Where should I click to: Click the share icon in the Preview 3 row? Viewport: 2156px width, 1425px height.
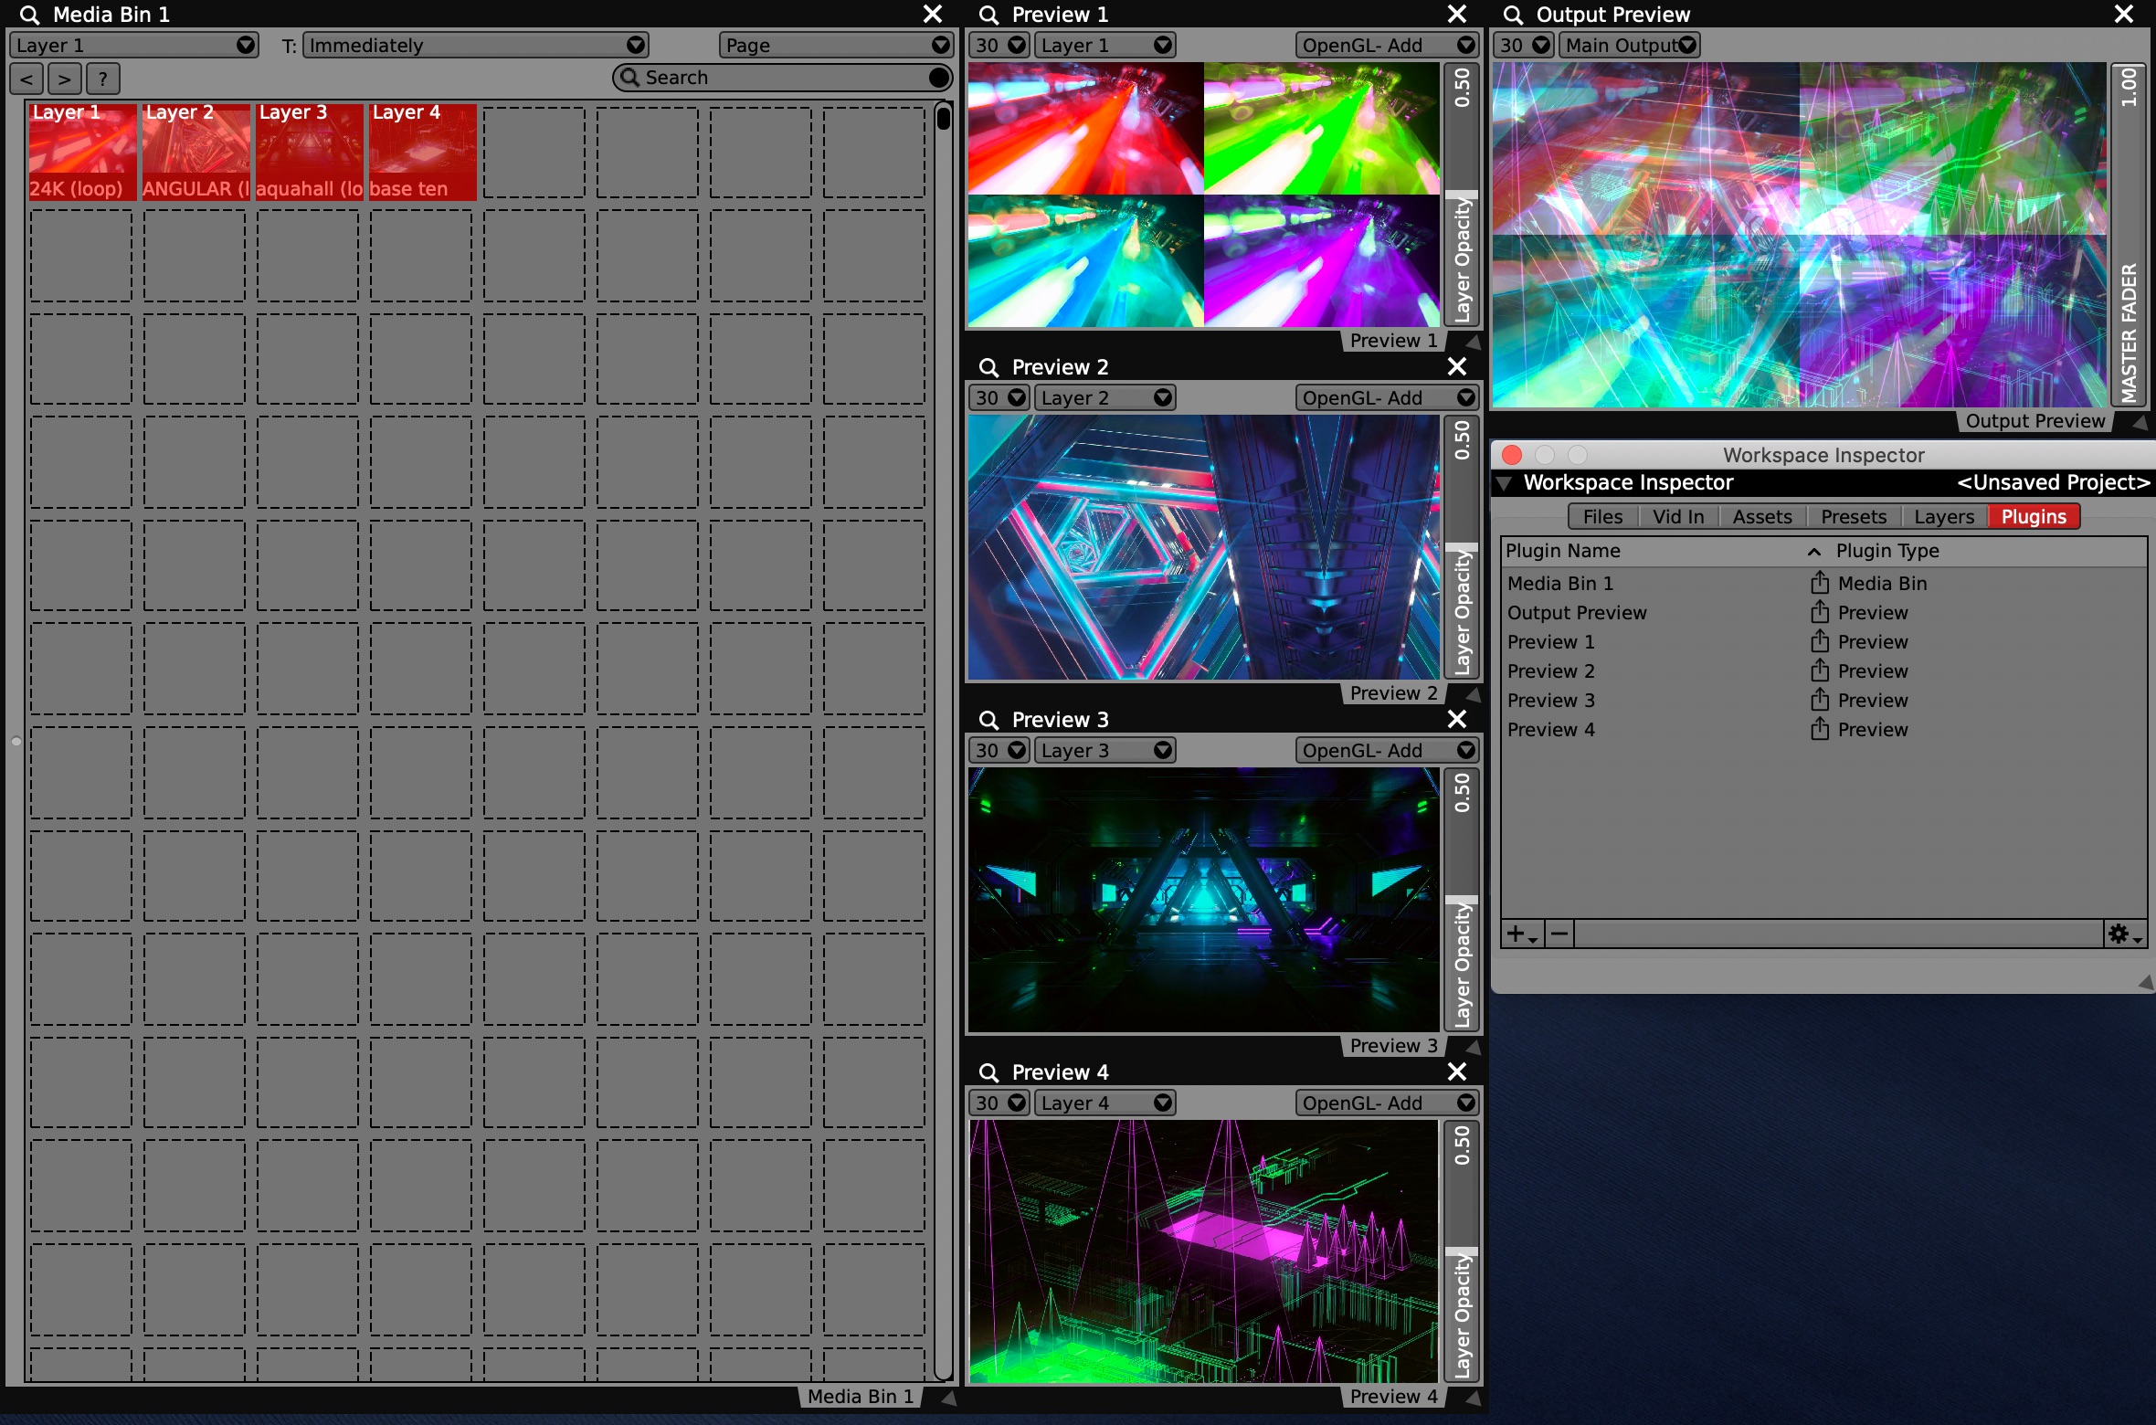pos(1820,699)
